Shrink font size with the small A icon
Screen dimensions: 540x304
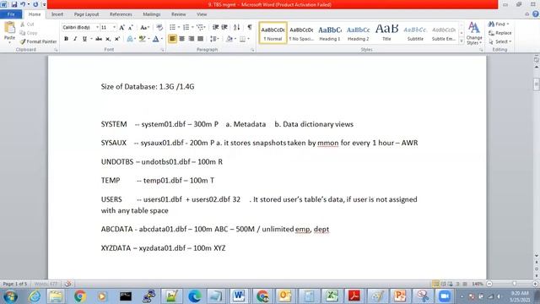click(131, 27)
